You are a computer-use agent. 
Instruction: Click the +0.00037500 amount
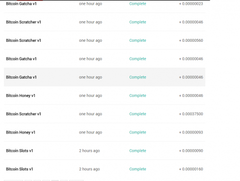[191, 114]
